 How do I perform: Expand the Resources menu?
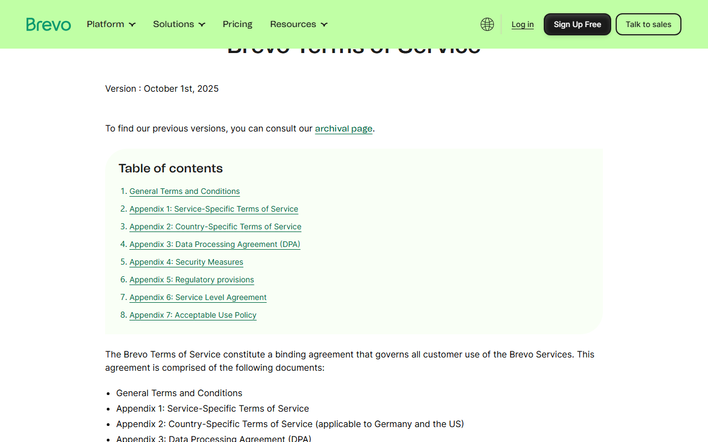pyautogui.click(x=299, y=24)
